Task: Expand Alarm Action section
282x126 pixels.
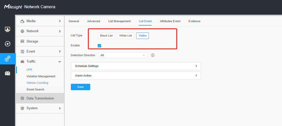Action: [136, 76]
